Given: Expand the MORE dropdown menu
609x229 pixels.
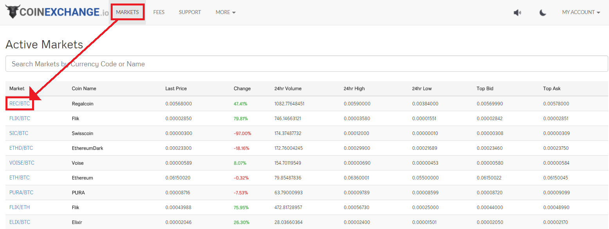Looking at the screenshot, I should (x=225, y=12).
